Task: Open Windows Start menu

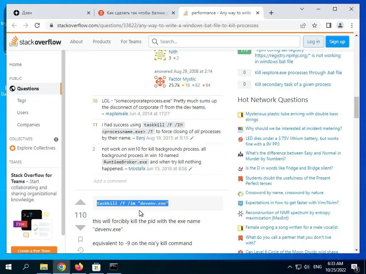Action: point(9,267)
